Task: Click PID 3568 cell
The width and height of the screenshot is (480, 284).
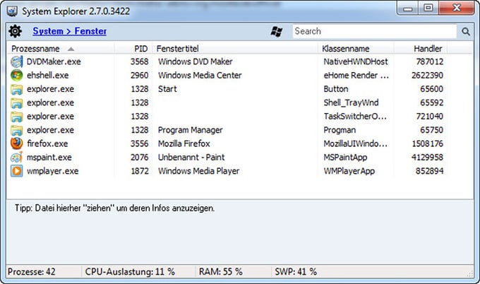Action: [x=140, y=61]
